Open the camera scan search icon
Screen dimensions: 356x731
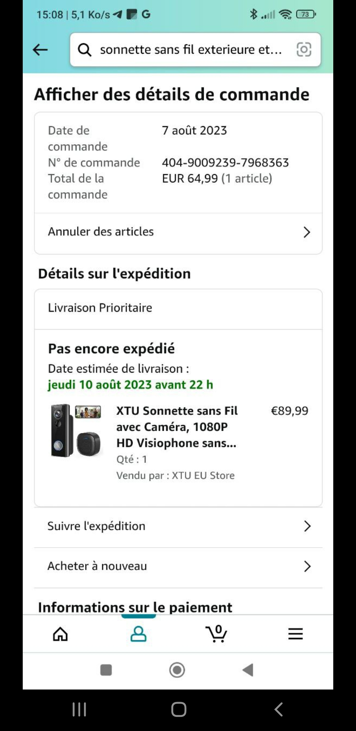[x=304, y=50]
